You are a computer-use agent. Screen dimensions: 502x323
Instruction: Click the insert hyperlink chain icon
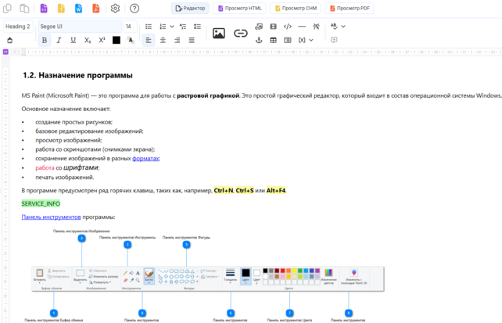pyautogui.click(x=241, y=33)
